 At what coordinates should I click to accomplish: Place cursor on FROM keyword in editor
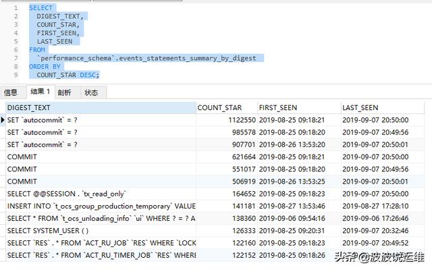pos(37,50)
